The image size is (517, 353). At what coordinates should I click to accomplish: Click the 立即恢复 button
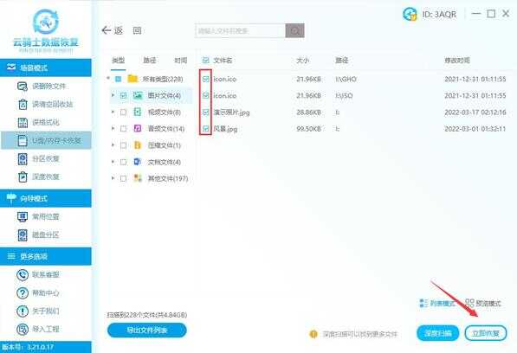[x=485, y=333]
